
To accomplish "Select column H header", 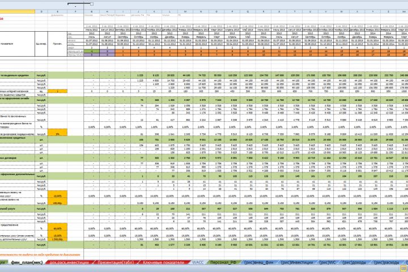I will pyautogui.click(x=107, y=11).
